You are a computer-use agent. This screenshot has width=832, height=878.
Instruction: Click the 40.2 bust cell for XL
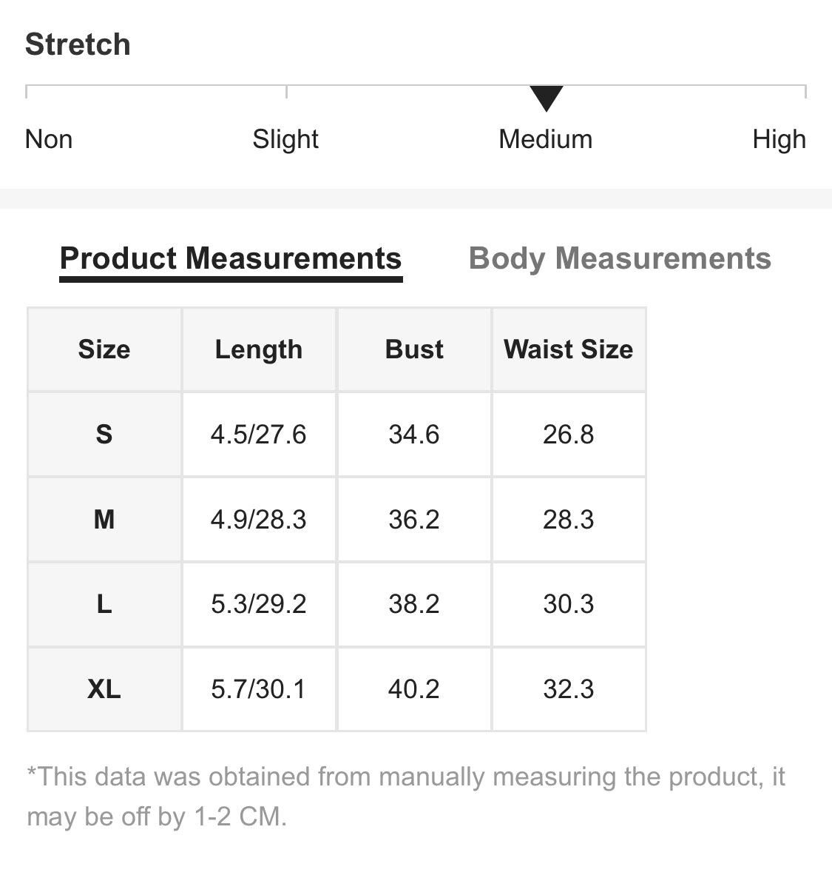pyautogui.click(x=414, y=689)
